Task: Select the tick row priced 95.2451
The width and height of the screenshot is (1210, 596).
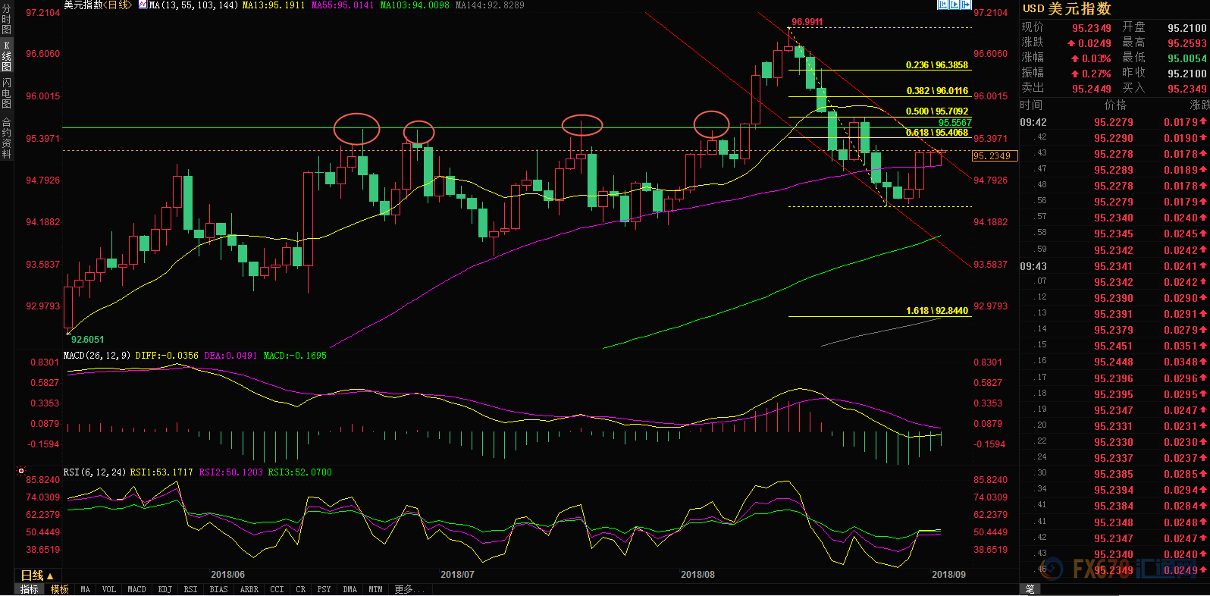Action: 1114,346
